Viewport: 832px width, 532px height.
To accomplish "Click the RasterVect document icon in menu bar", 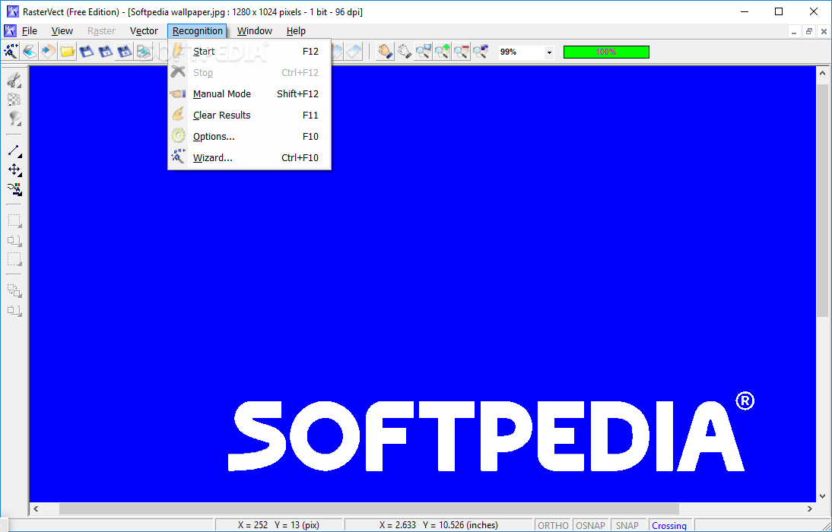I will pyautogui.click(x=10, y=30).
